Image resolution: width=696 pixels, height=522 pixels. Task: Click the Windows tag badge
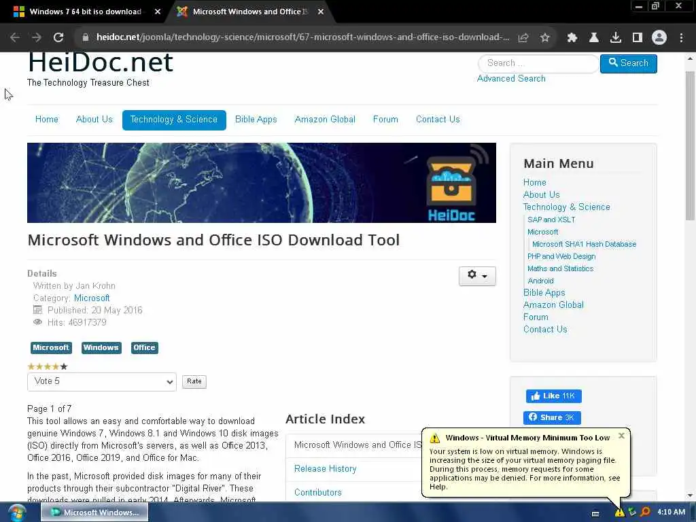tap(101, 347)
